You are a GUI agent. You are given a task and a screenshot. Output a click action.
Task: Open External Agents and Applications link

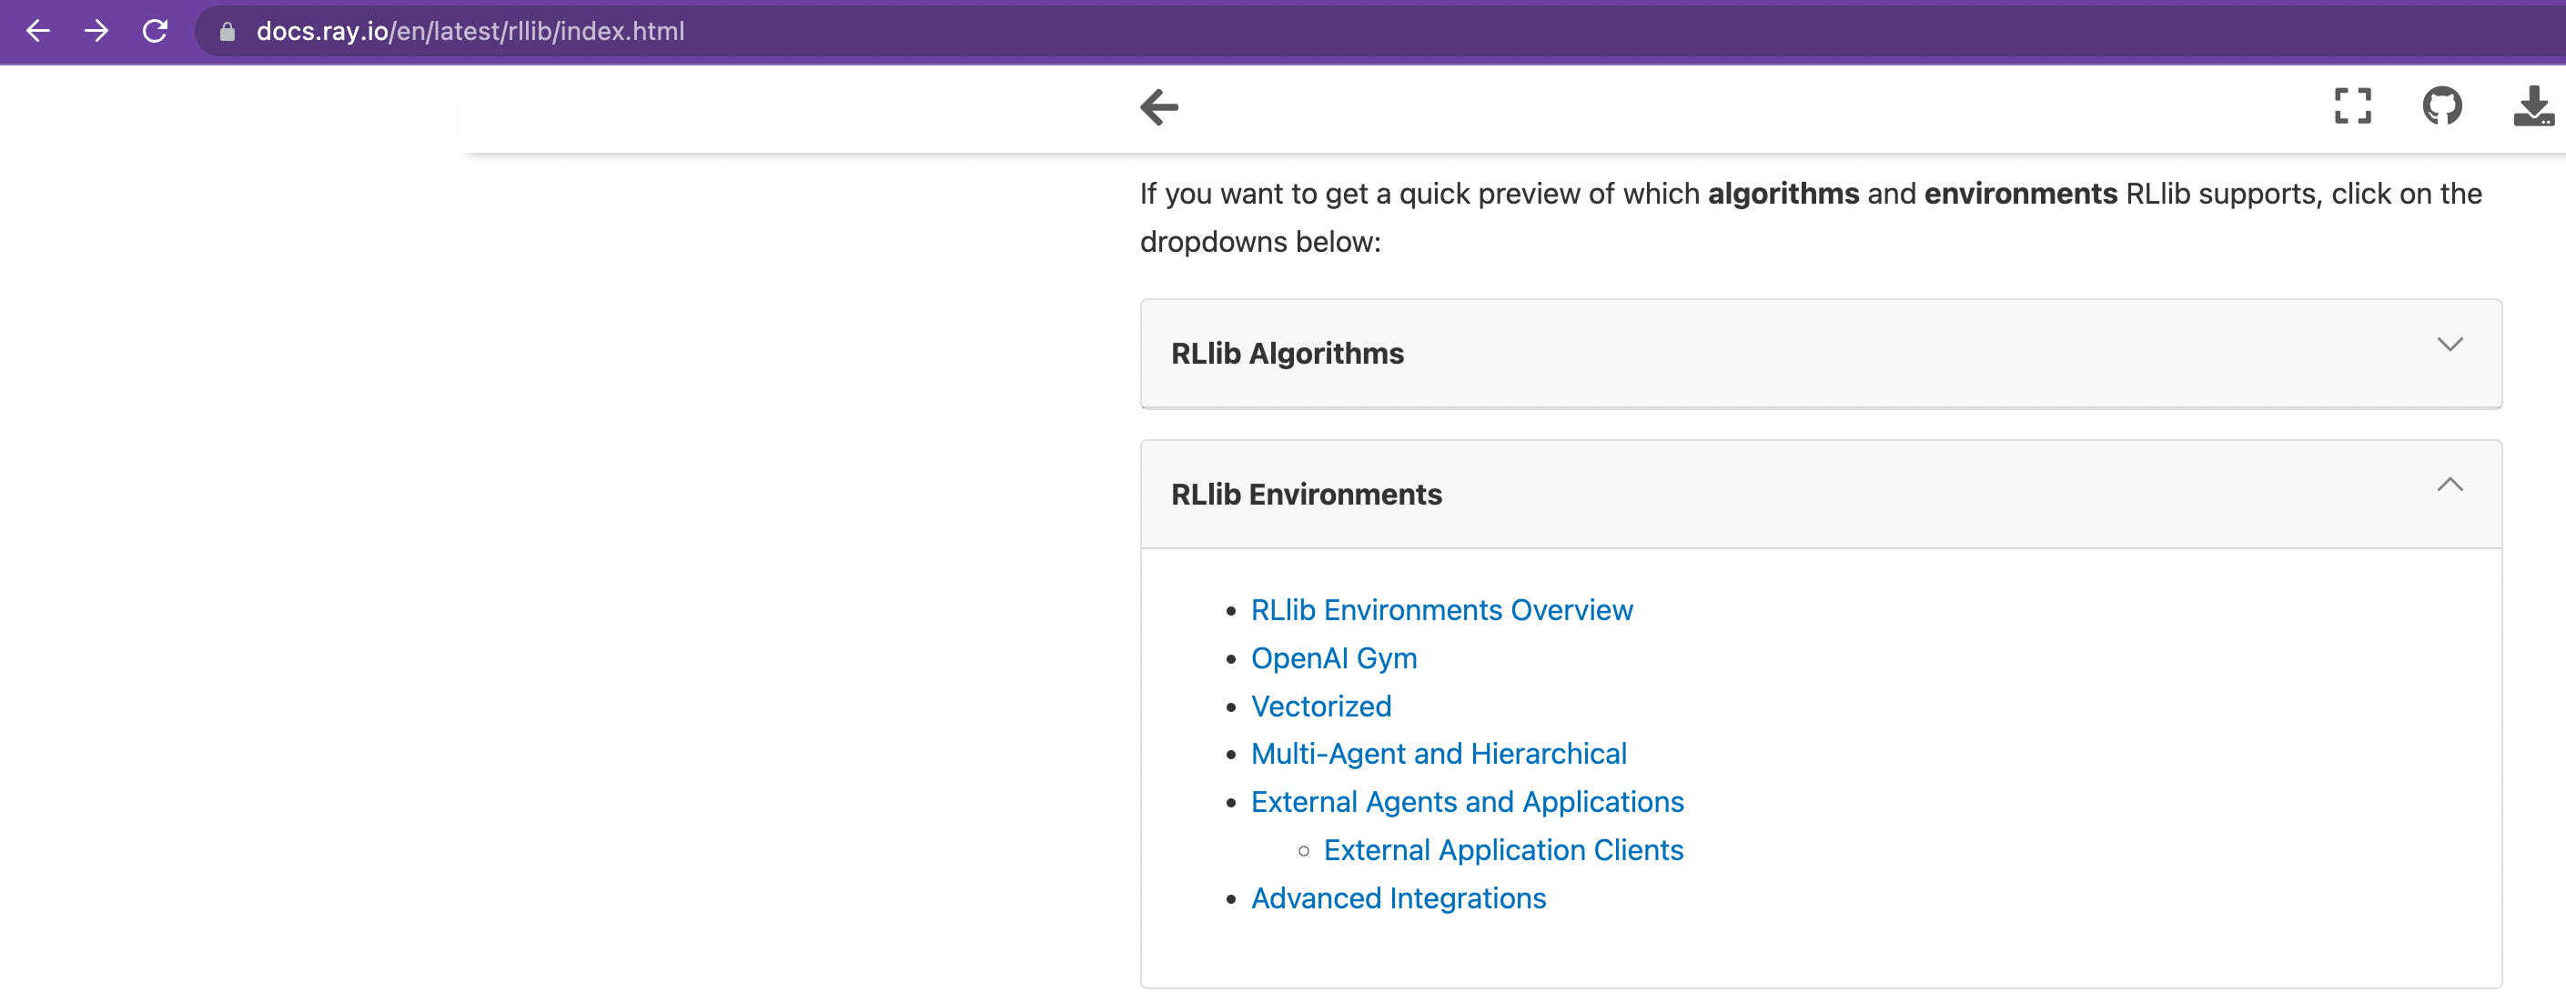click(x=1468, y=802)
